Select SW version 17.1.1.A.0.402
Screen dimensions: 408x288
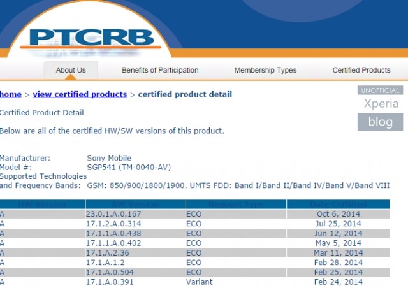coord(113,243)
